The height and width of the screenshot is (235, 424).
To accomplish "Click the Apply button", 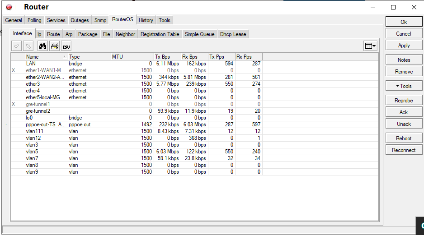I will pyautogui.click(x=404, y=46).
